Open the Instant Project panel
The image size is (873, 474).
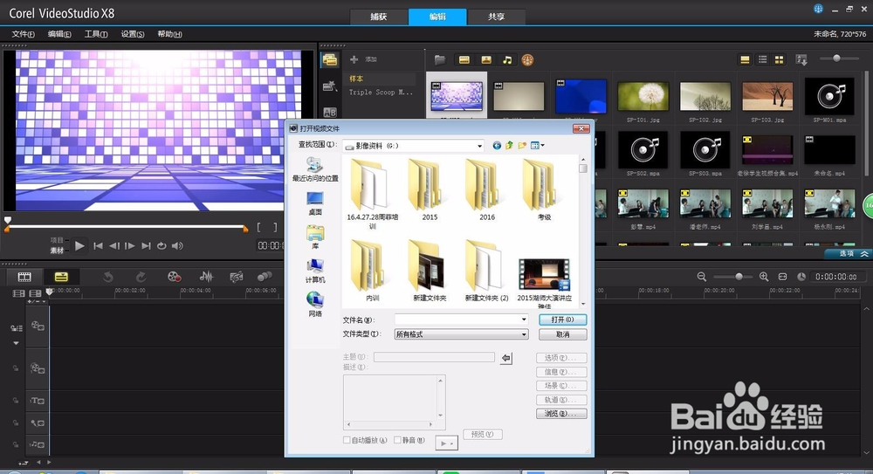tap(330, 86)
